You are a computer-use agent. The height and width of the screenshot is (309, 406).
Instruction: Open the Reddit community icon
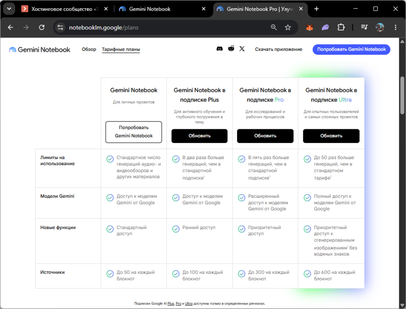click(231, 48)
